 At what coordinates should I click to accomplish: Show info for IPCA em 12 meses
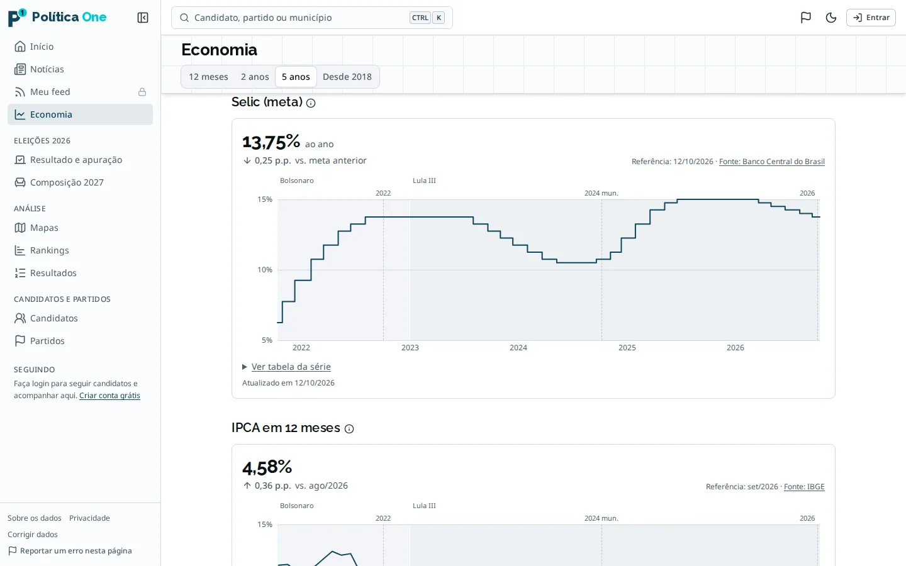349,429
